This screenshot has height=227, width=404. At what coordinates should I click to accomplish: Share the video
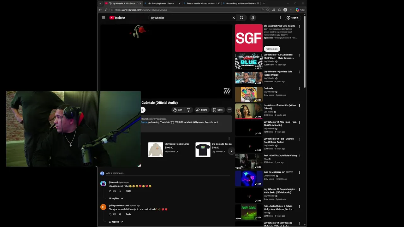[x=201, y=110]
